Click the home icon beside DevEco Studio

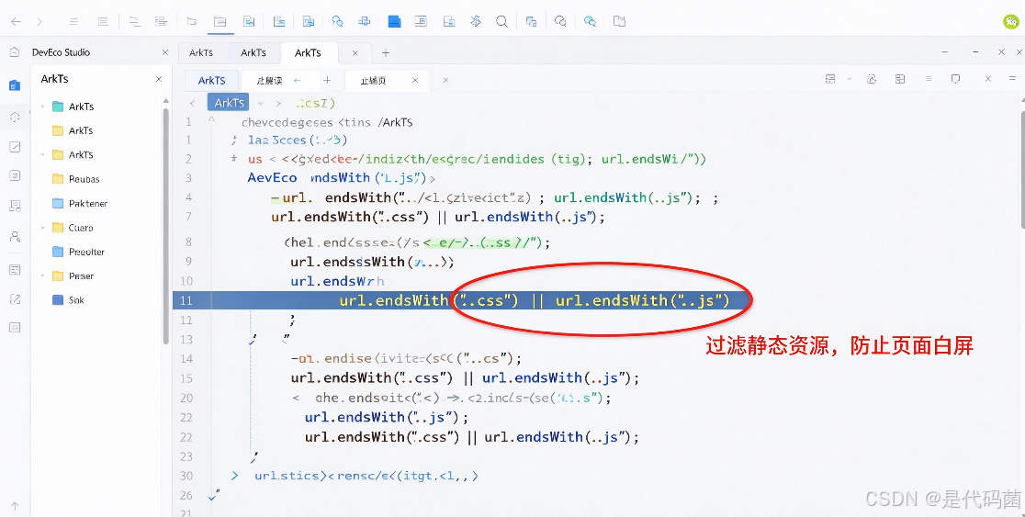tap(15, 52)
